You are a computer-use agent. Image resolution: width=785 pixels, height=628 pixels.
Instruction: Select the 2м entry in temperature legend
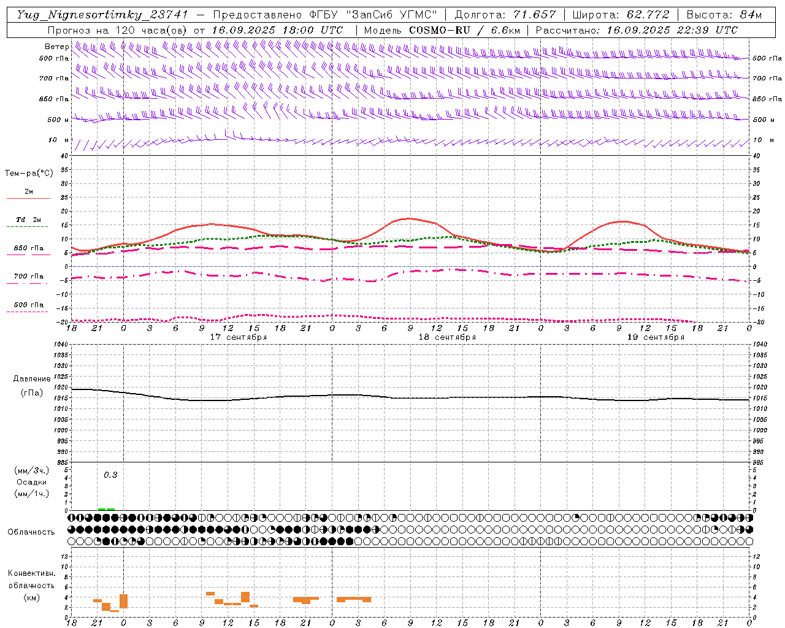[x=29, y=191]
